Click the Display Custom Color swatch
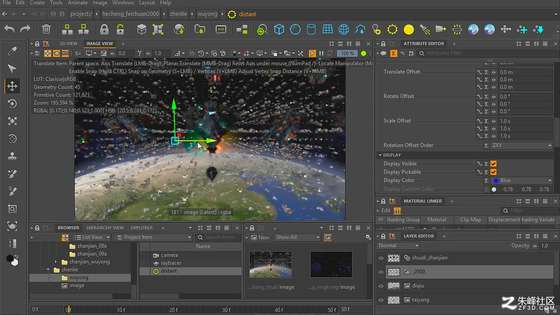 (494, 189)
